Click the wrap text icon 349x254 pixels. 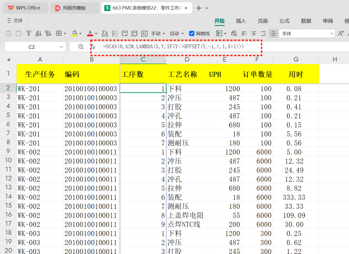125,34
